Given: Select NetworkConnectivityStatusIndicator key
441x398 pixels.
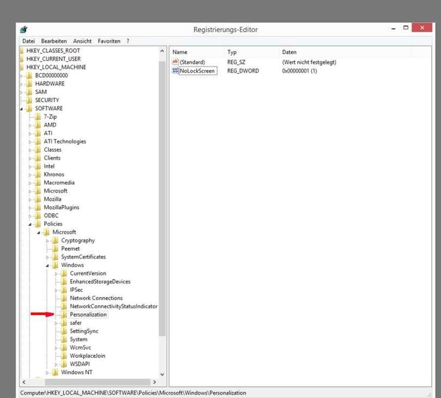Looking at the screenshot, I should tap(114, 306).
